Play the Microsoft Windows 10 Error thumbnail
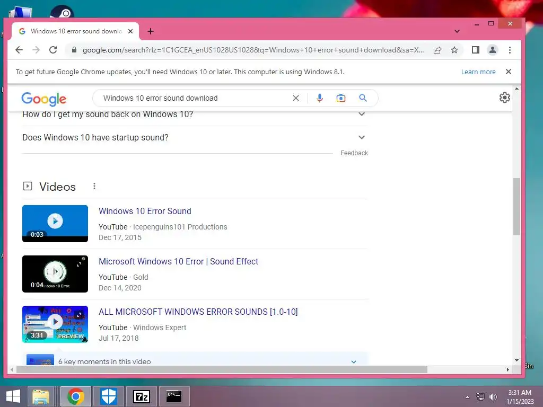Viewport: 543px width, 407px height. [55, 274]
